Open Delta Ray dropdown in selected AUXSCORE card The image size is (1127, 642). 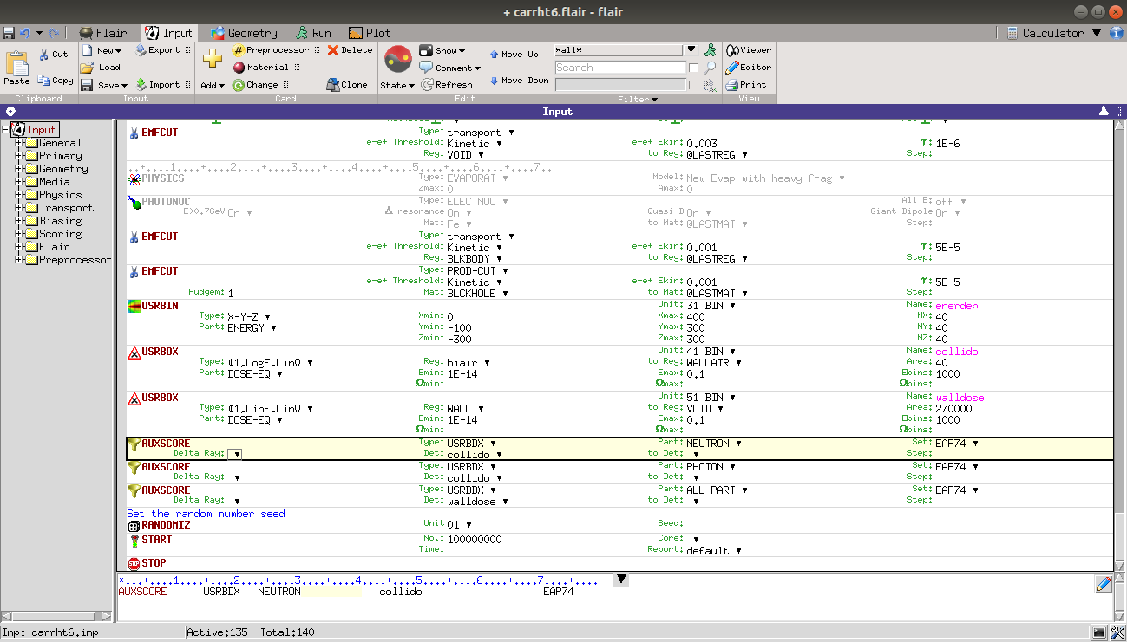(235, 454)
